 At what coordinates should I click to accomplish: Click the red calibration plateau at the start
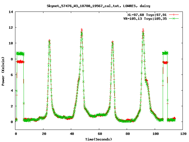point(20,62)
